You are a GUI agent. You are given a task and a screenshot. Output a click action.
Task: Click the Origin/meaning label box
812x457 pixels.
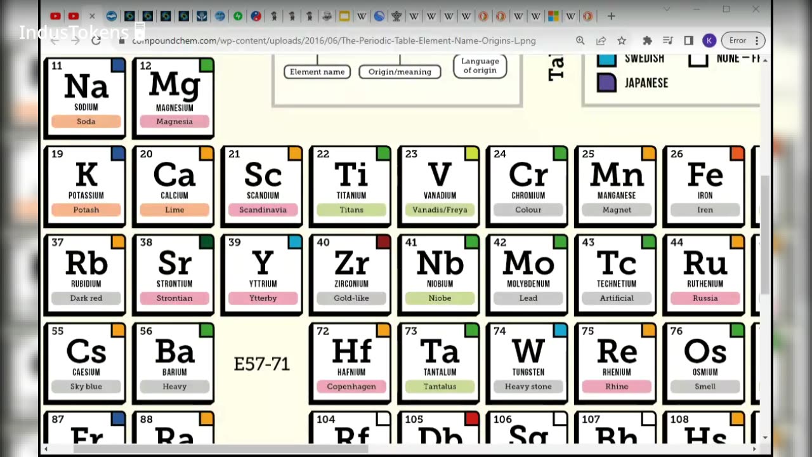tap(400, 72)
